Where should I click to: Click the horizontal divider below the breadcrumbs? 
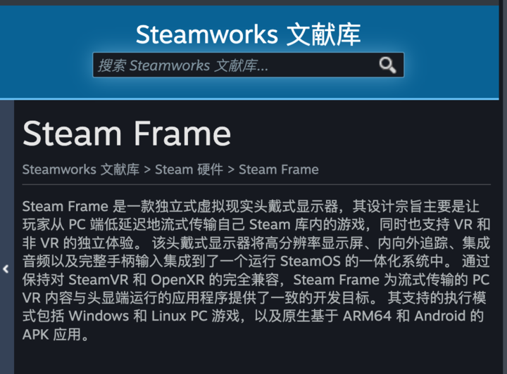coord(256,185)
